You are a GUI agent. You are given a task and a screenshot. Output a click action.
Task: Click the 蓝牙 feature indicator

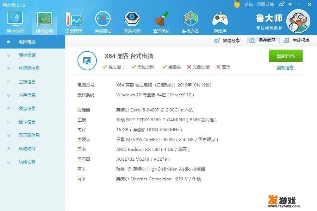(x=223, y=67)
